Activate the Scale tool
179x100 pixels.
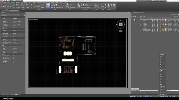click(23, 7)
